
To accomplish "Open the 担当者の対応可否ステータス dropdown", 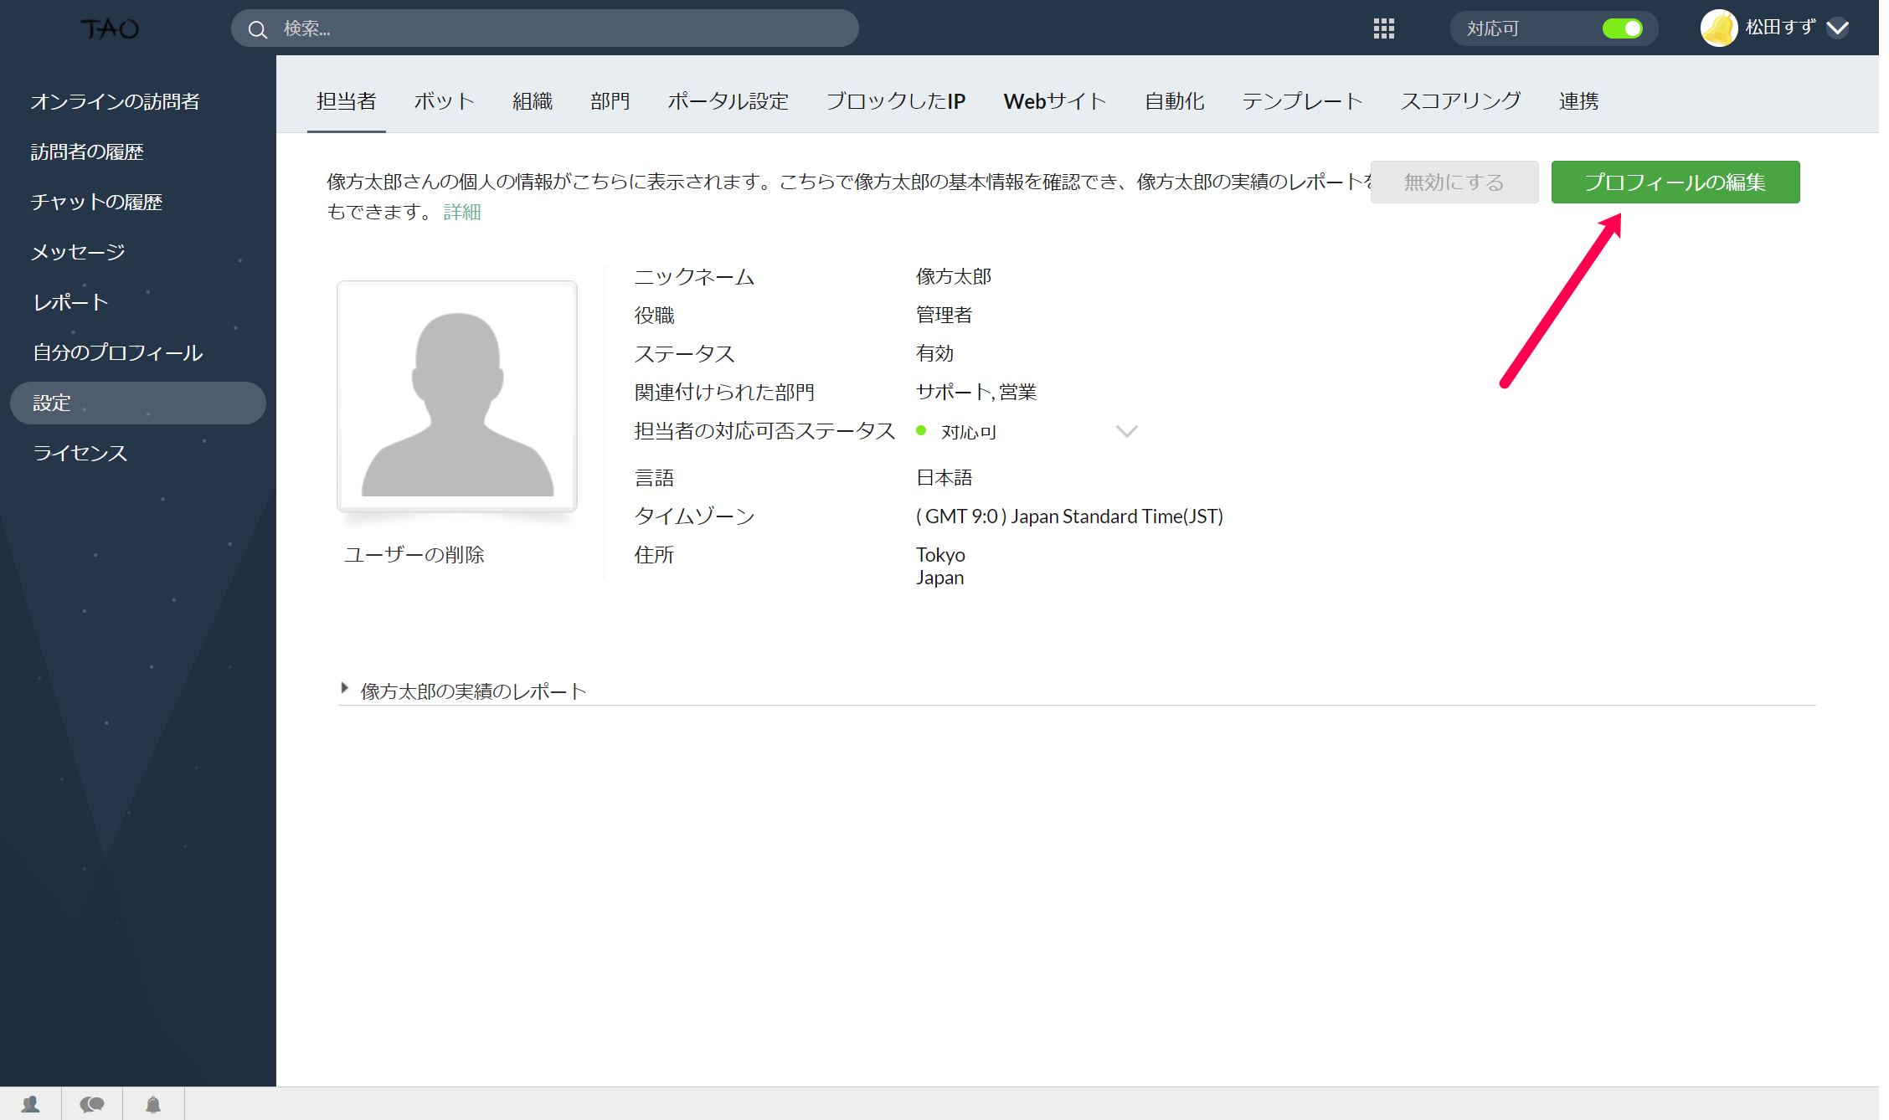I will (x=1126, y=431).
